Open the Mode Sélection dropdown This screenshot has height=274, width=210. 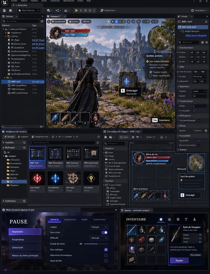tap(29, 10)
